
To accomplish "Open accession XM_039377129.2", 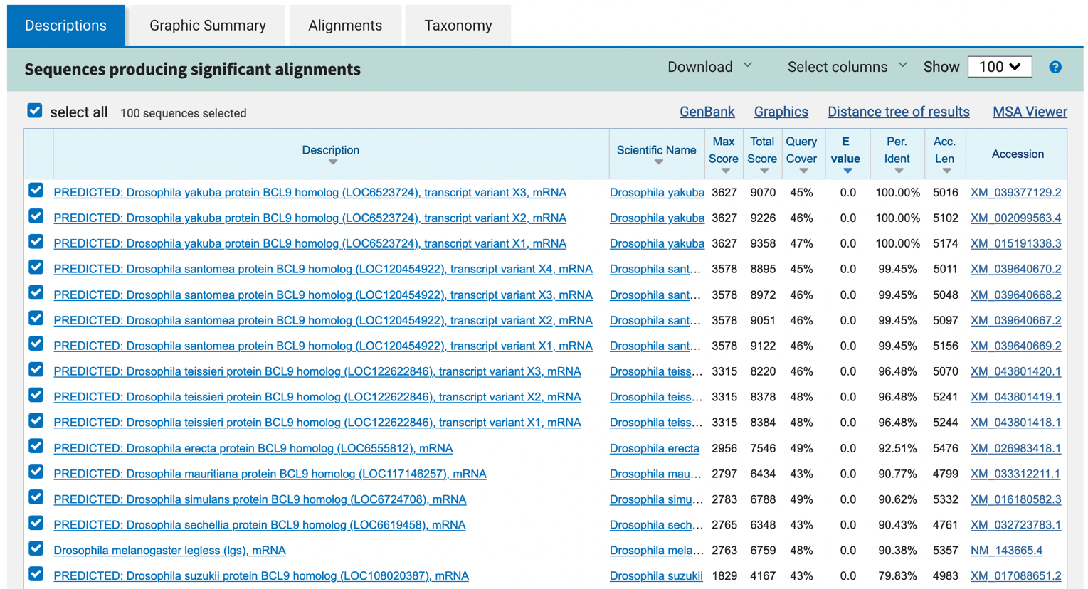I will pos(1015,193).
